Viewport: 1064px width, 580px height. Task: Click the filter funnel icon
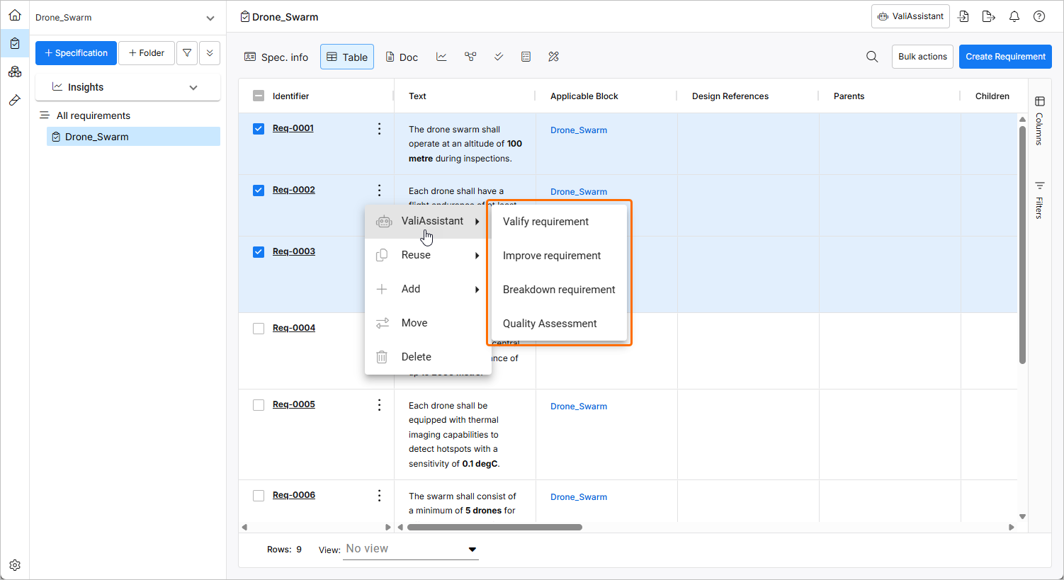[187, 53]
